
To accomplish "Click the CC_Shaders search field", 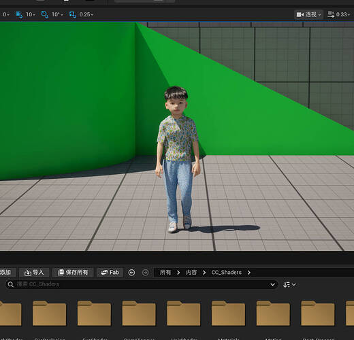I will coord(142,284).
